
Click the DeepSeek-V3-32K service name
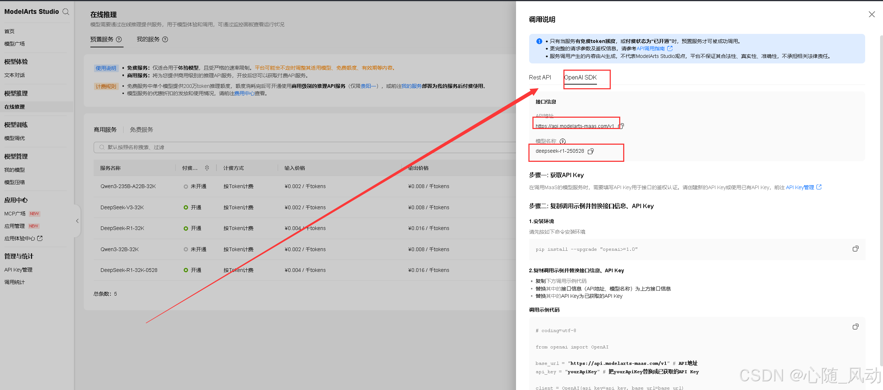pos(122,207)
